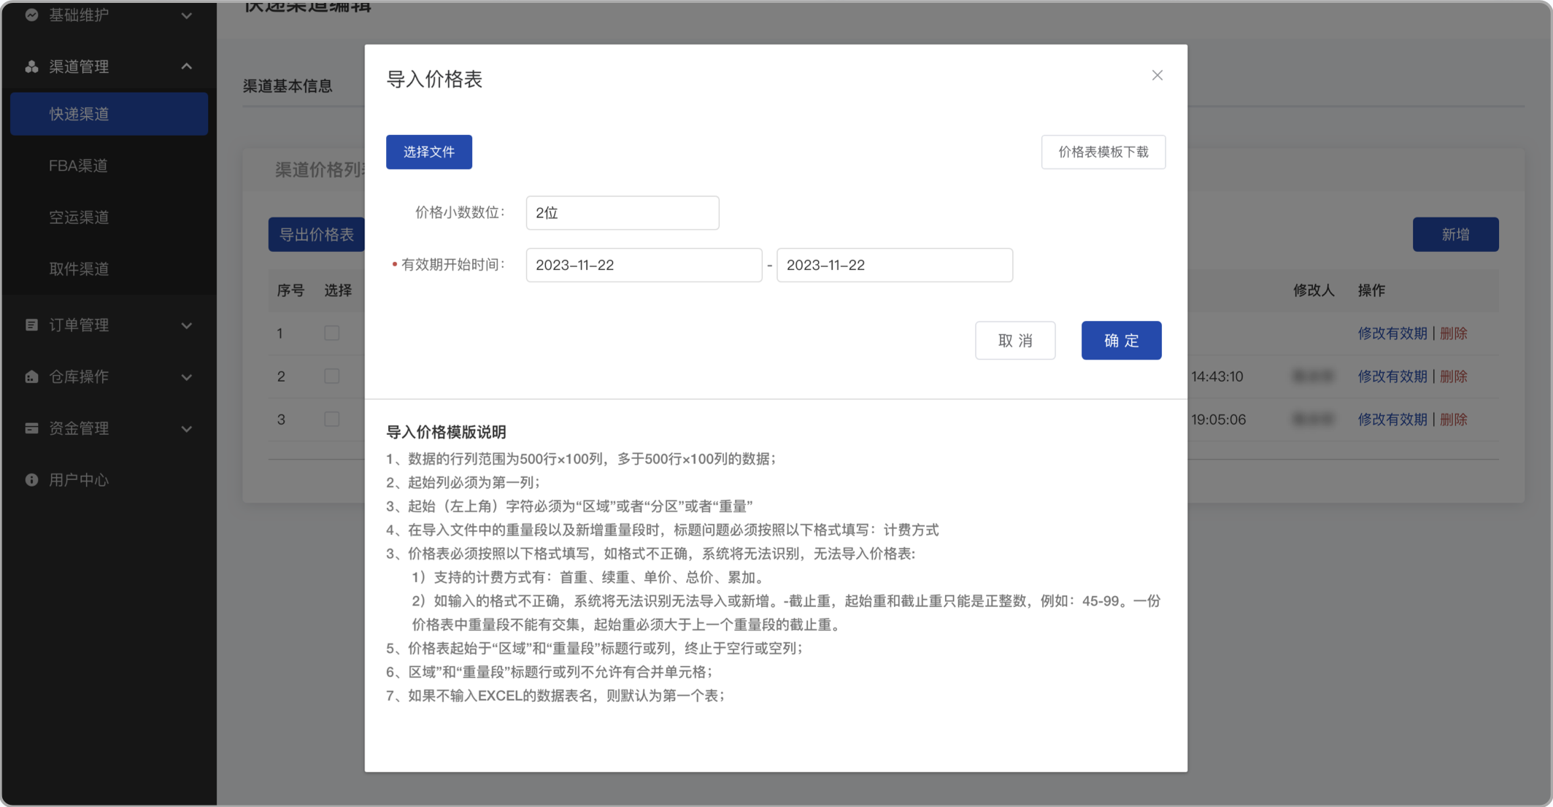Click the 资金管理 funds icon

point(31,428)
